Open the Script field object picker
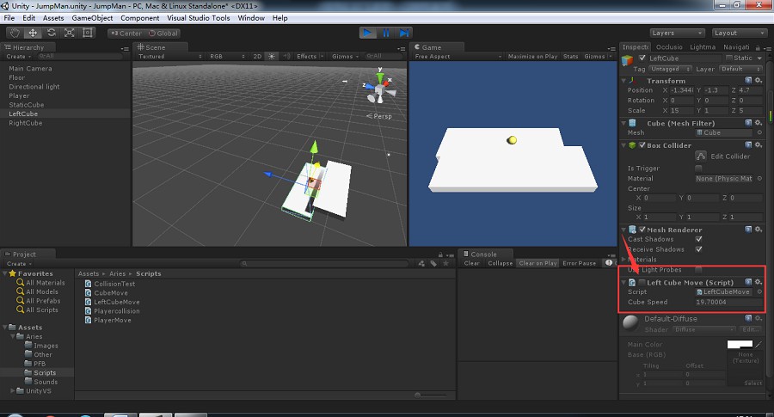The image size is (774, 417). click(759, 291)
